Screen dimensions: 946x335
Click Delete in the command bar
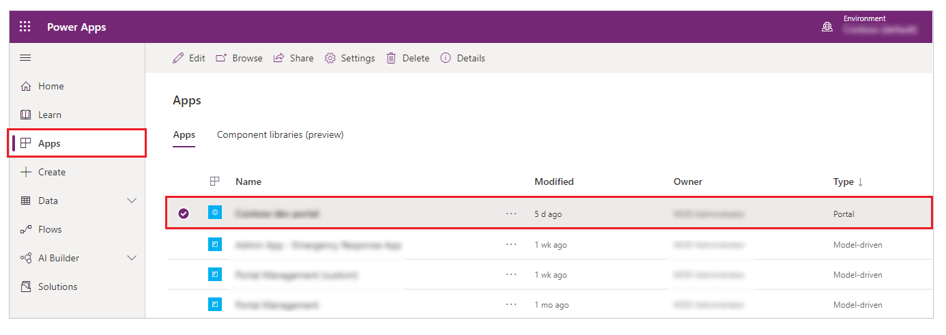pos(408,58)
